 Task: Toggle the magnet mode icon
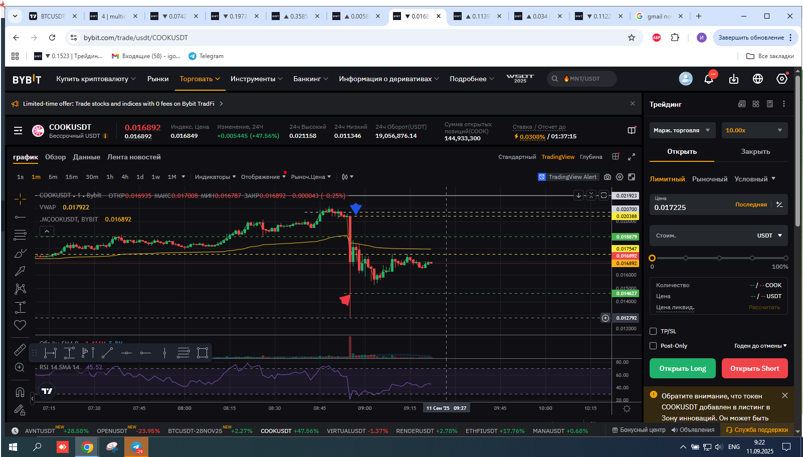20,392
